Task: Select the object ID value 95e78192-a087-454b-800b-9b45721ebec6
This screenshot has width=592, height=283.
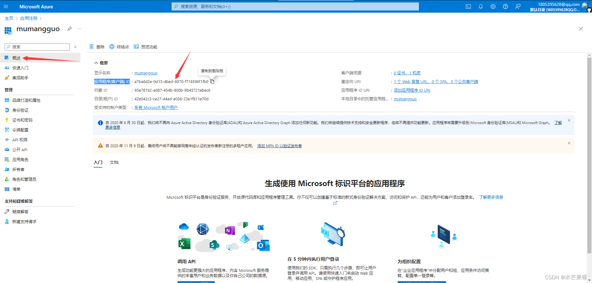Action: 172,90
